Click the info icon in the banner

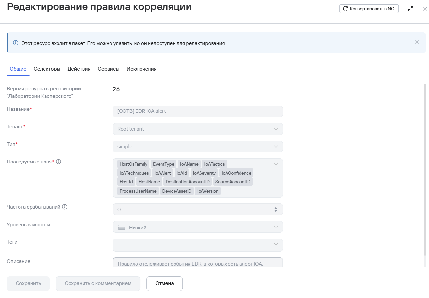pyautogui.click(x=16, y=43)
